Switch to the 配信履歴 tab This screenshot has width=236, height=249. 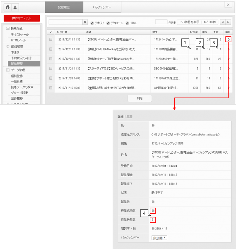pos(64,7)
